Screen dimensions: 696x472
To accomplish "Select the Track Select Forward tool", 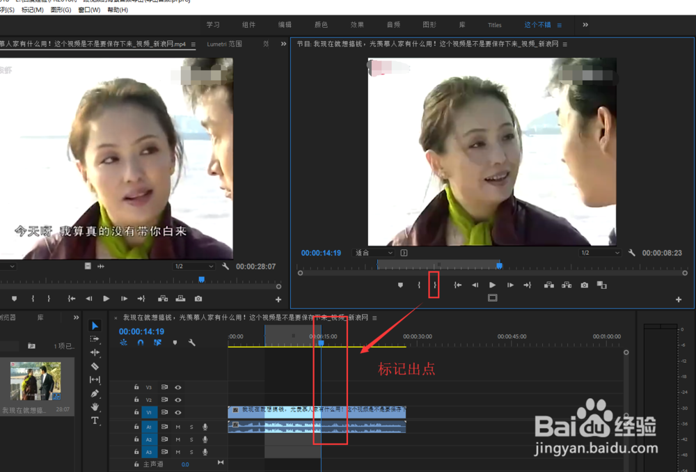I will tap(95, 339).
